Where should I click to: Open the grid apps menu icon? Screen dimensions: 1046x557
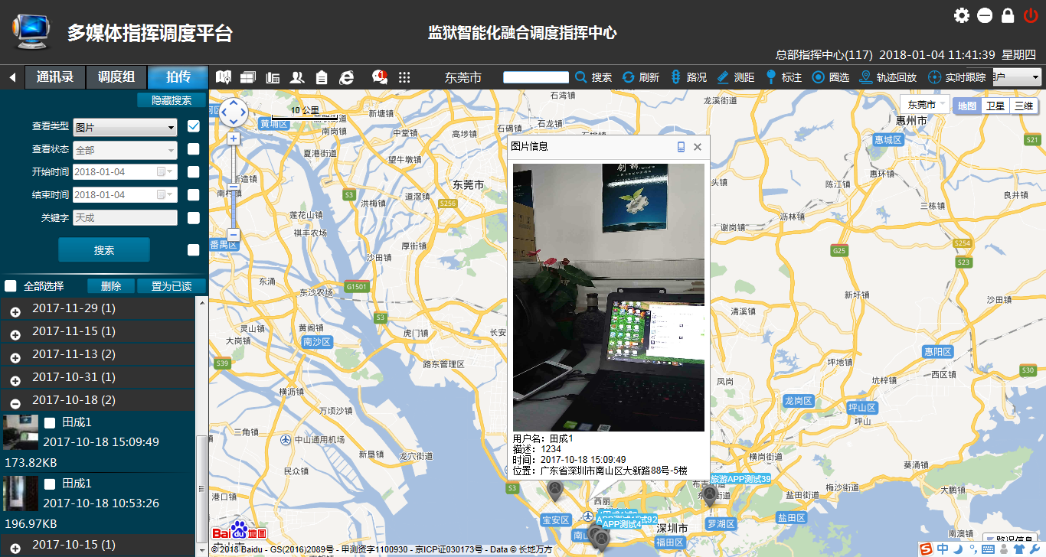pyautogui.click(x=404, y=77)
